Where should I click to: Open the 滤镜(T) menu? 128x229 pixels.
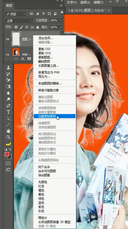click(98, 2)
